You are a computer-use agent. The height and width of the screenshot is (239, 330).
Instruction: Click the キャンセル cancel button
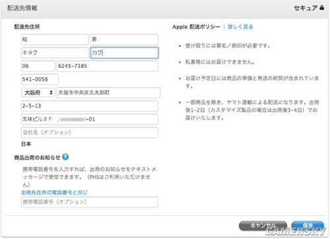click(x=263, y=226)
